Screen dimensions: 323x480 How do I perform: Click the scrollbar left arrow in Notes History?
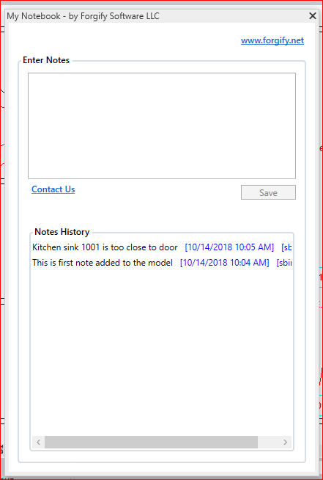point(39,442)
